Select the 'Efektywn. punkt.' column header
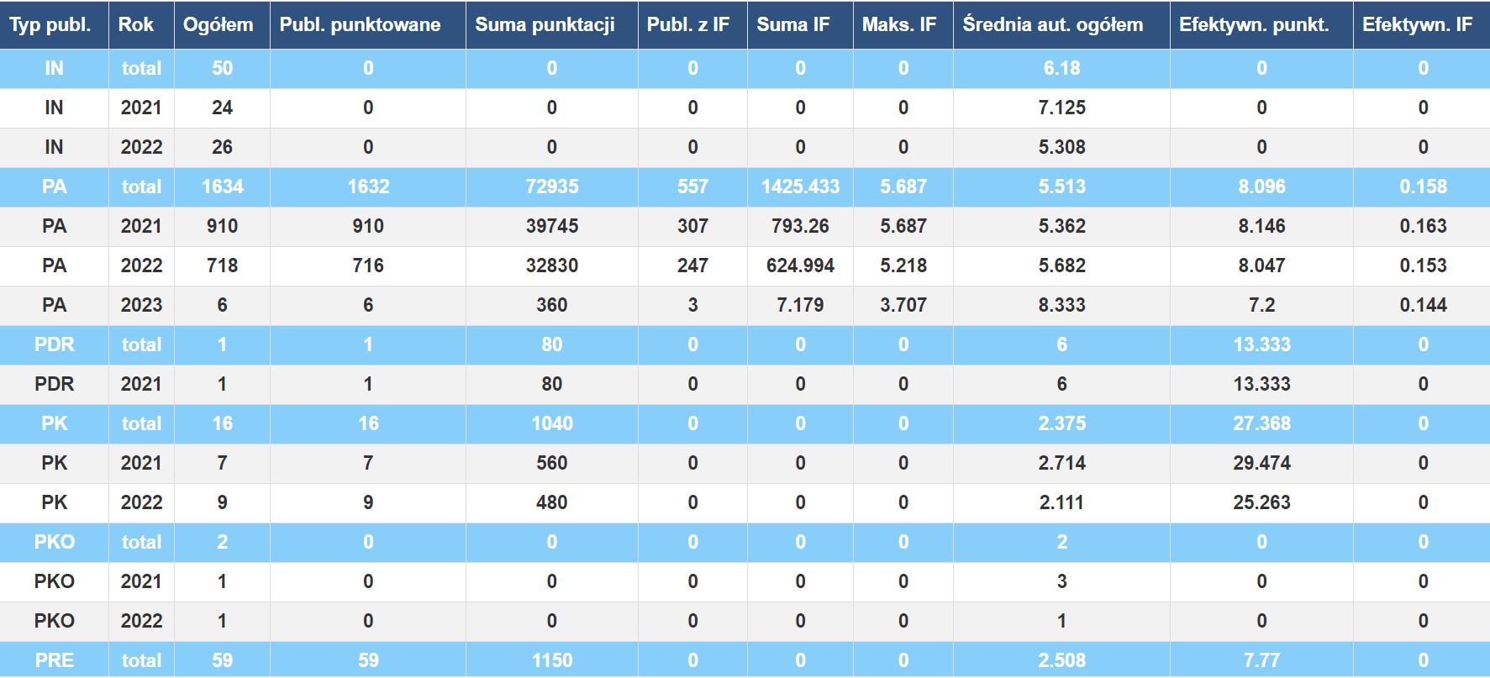 click(1254, 24)
